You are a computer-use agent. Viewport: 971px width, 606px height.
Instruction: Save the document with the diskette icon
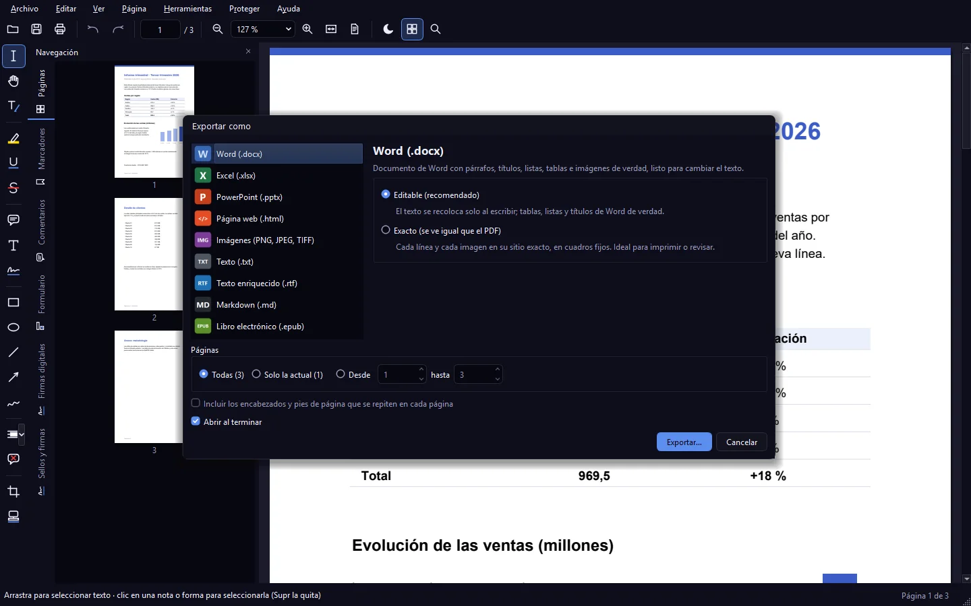(x=36, y=29)
